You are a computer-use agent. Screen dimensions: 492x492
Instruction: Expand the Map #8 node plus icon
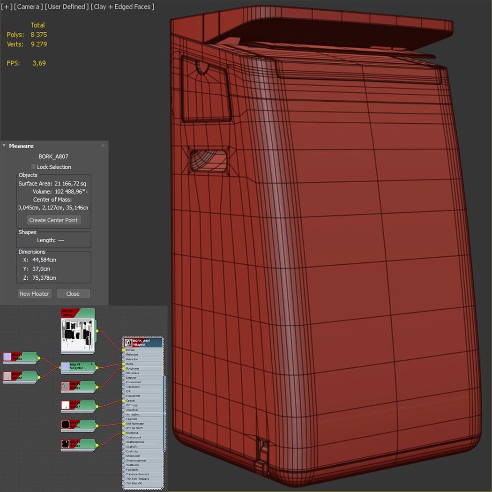pos(92,364)
